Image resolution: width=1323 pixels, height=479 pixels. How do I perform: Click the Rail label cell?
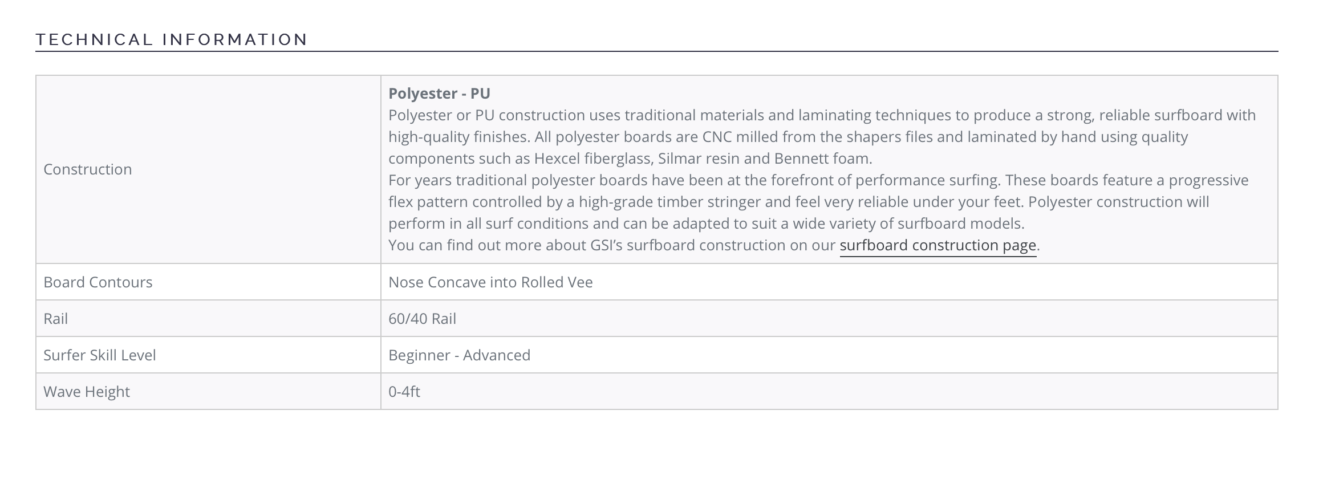(x=208, y=318)
